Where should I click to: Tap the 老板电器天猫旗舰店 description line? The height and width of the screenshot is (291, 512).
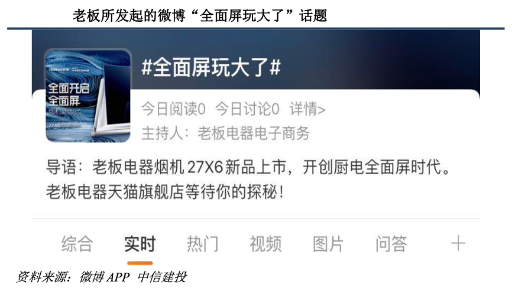pos(165,192)
